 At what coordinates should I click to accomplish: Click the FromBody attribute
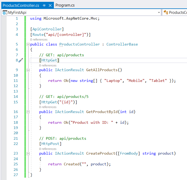[129, 153]
